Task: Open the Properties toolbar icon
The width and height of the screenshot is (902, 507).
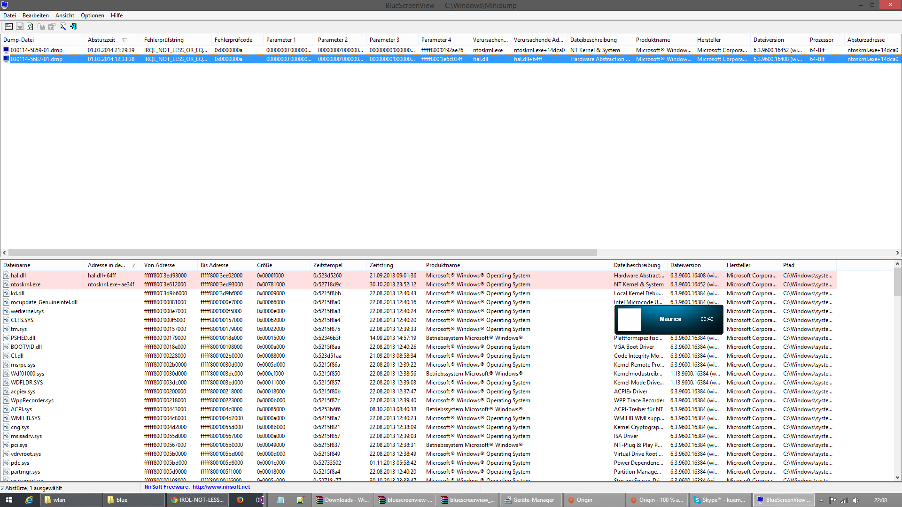Action: 52,27
